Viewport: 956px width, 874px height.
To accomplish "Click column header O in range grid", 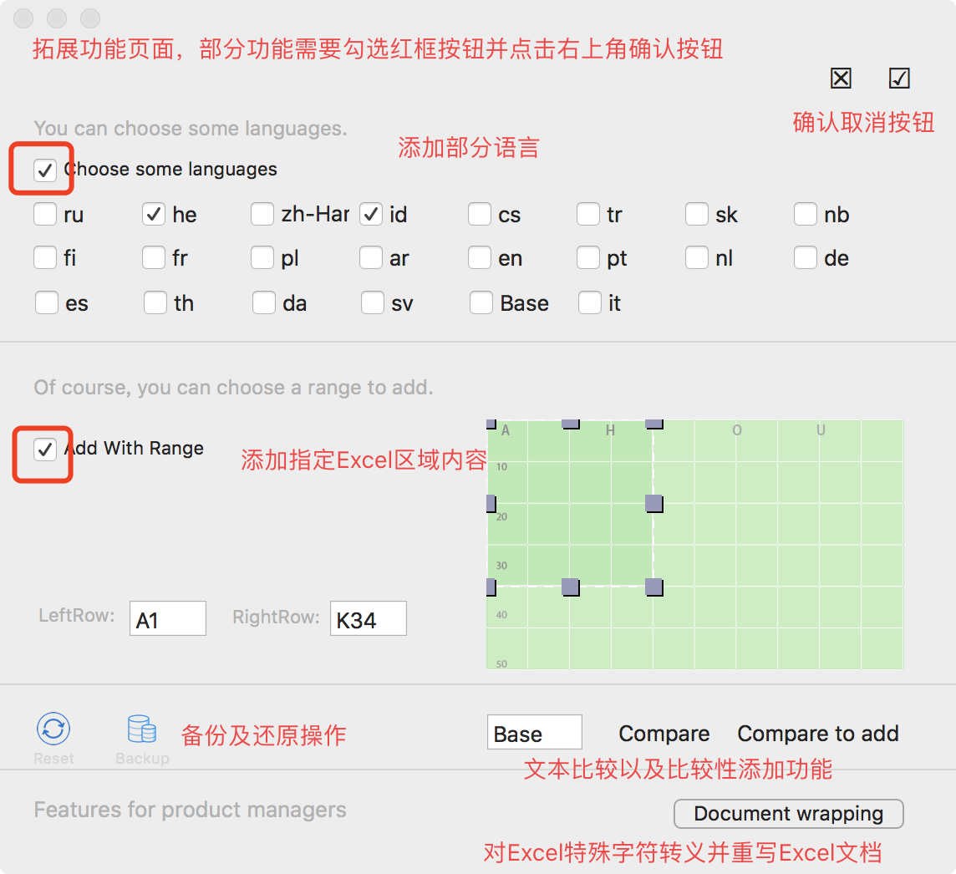I will tap(737, 430).
